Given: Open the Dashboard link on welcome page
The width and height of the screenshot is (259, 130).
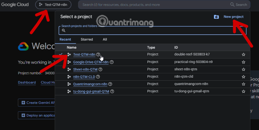Looking at the screenshot, I should coord(27,83).
